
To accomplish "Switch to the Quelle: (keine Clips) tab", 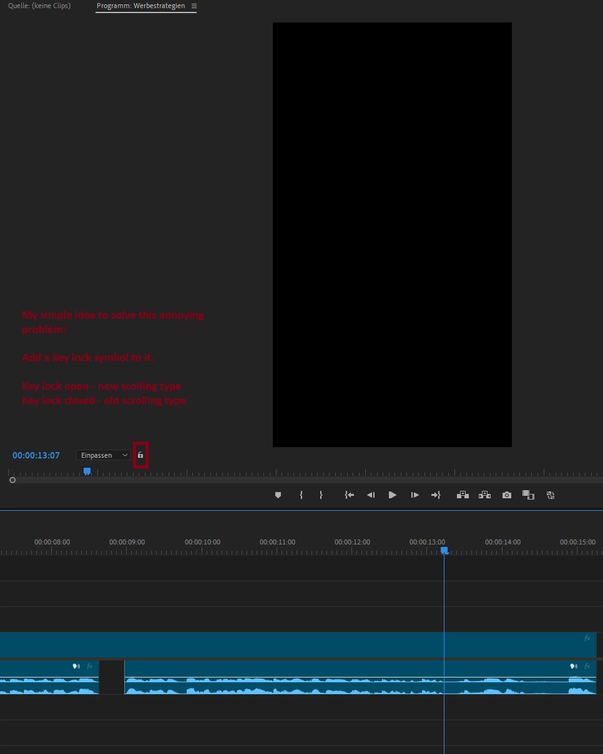I will coord(39,6).
